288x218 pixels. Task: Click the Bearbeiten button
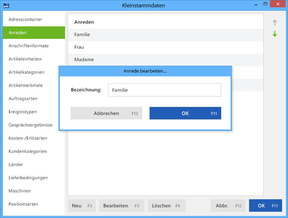(x=121, y=206)
